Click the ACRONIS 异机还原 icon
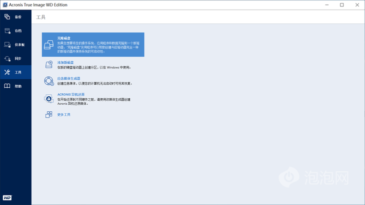The width and height of the screenshot is (365, 205). pyautogui.click(x=48, y=99)
